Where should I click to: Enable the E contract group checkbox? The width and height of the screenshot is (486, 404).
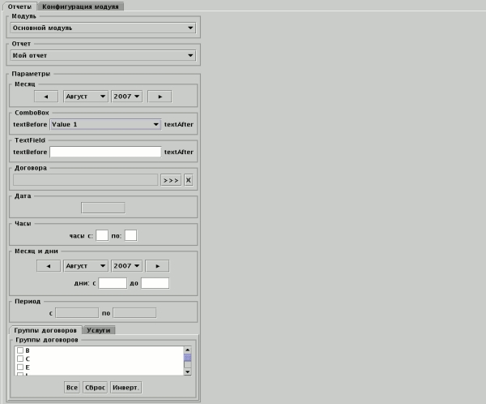(20, 367)
